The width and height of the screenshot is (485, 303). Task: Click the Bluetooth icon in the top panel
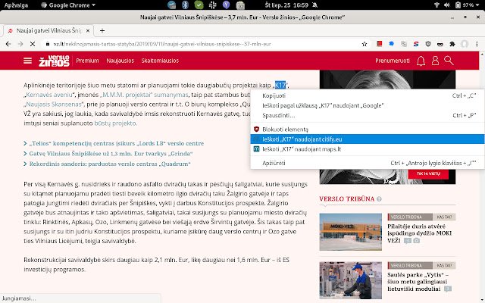pos(185,5)
